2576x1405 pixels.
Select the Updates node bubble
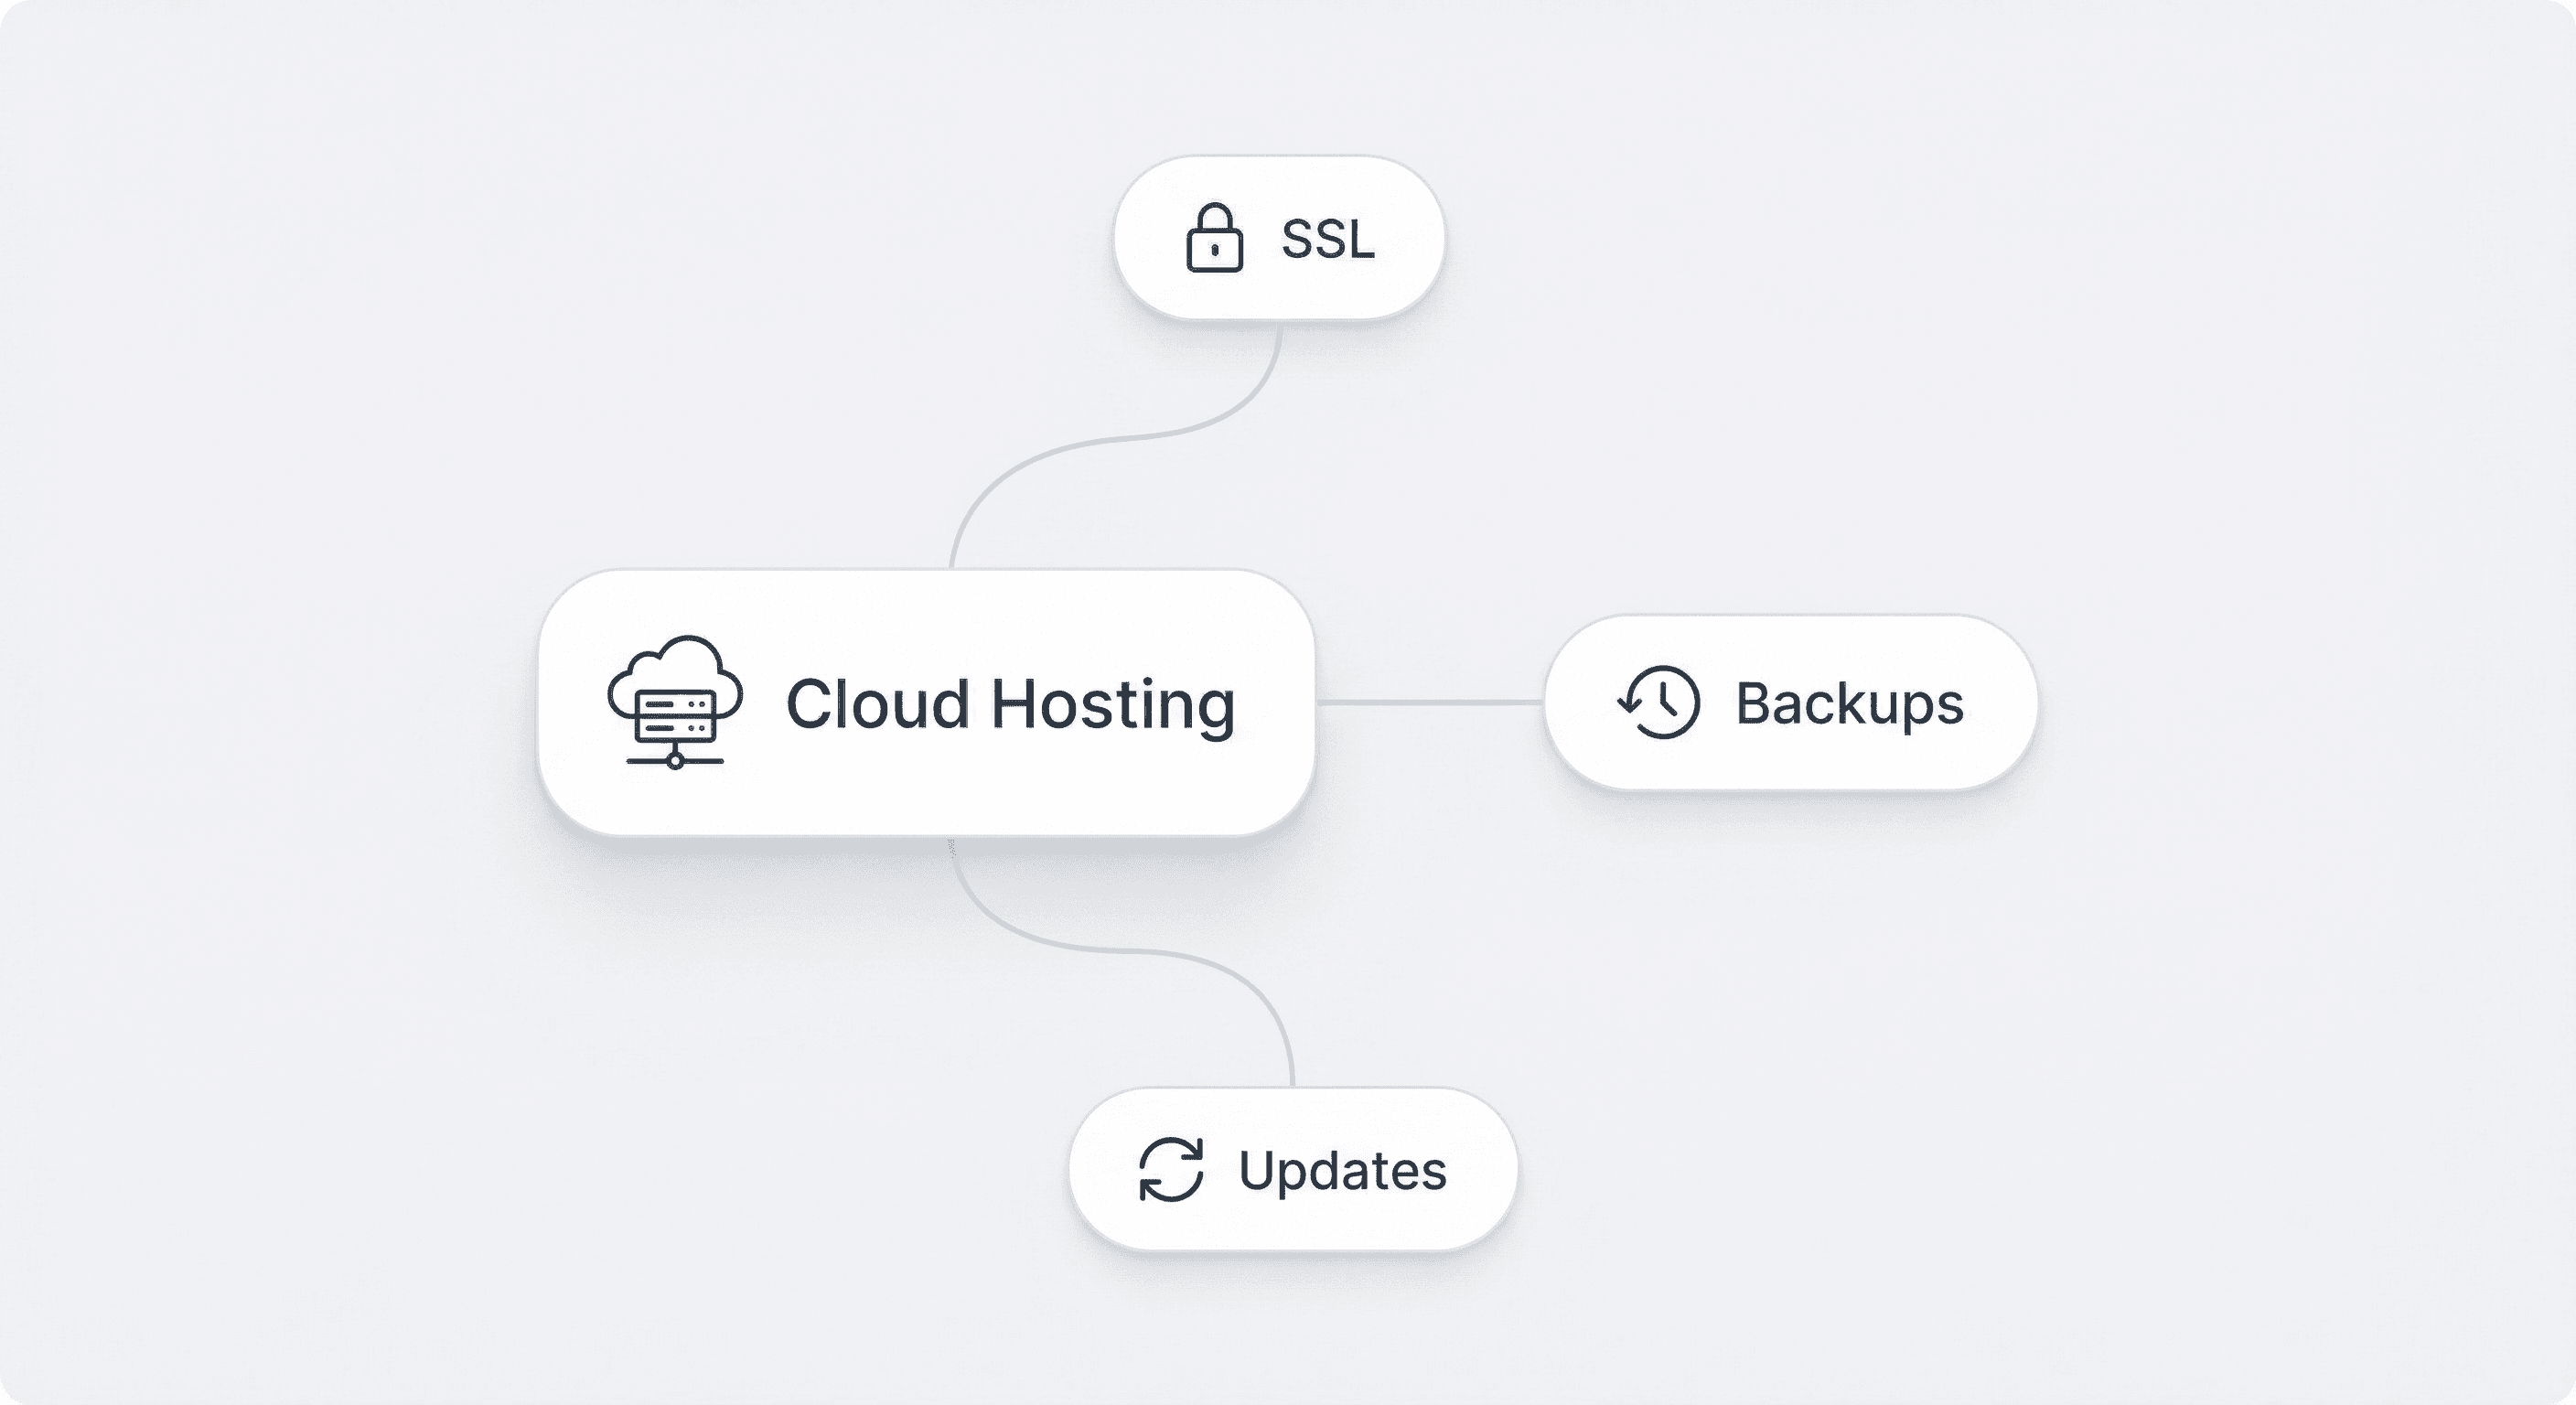tap(1290, 1166)
